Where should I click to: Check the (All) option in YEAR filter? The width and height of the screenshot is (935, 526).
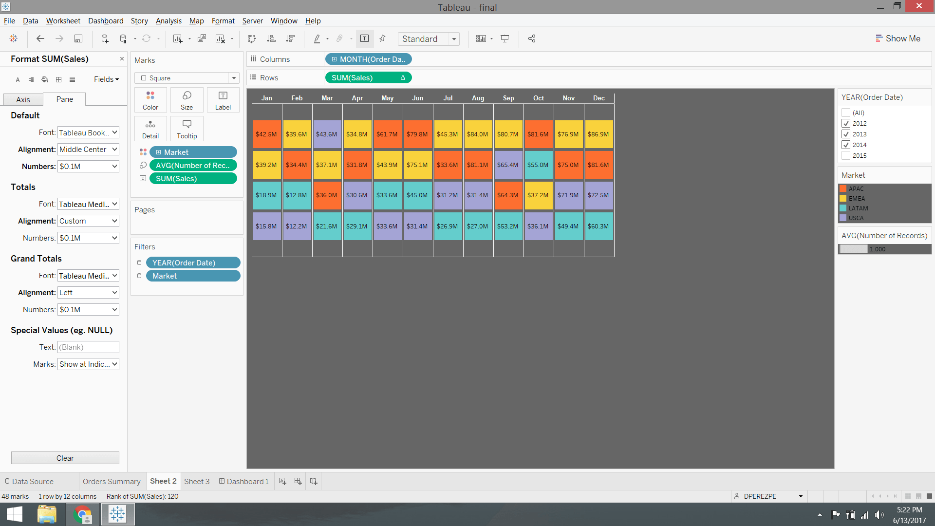[846, 113]
